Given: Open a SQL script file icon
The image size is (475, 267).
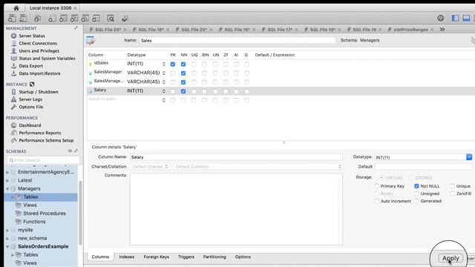Looking at the screenshot, I should (x=23, y=18).
